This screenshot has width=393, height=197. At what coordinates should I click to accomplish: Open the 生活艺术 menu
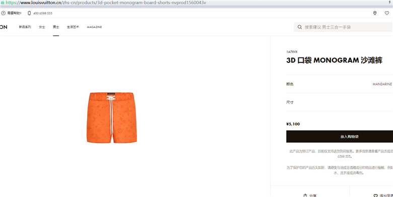pyautogui.click(x=73, y=27)
